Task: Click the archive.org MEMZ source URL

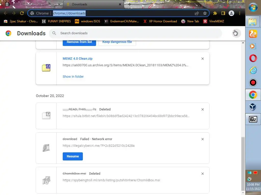Action: coord(125,65)
